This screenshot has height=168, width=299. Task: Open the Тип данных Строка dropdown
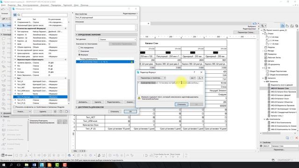[117, 39]
